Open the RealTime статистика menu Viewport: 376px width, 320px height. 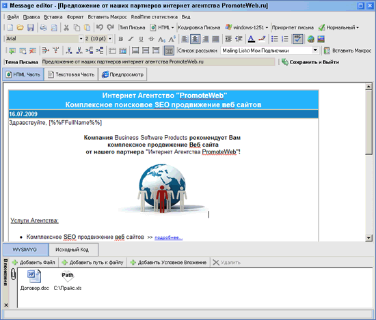[x=155, y=17]
